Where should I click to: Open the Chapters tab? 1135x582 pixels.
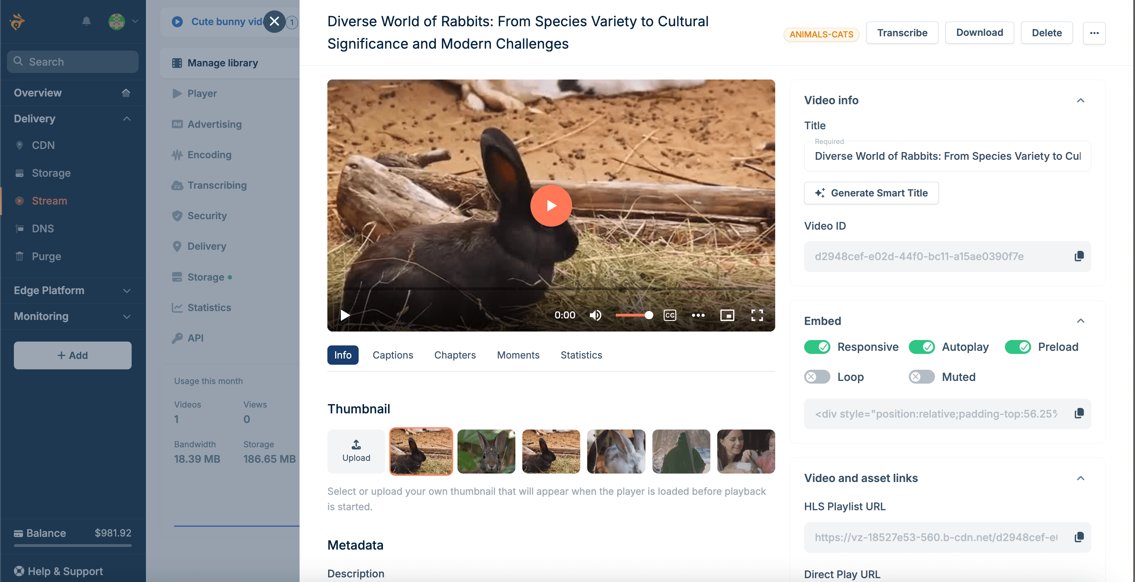click(455, 355)
